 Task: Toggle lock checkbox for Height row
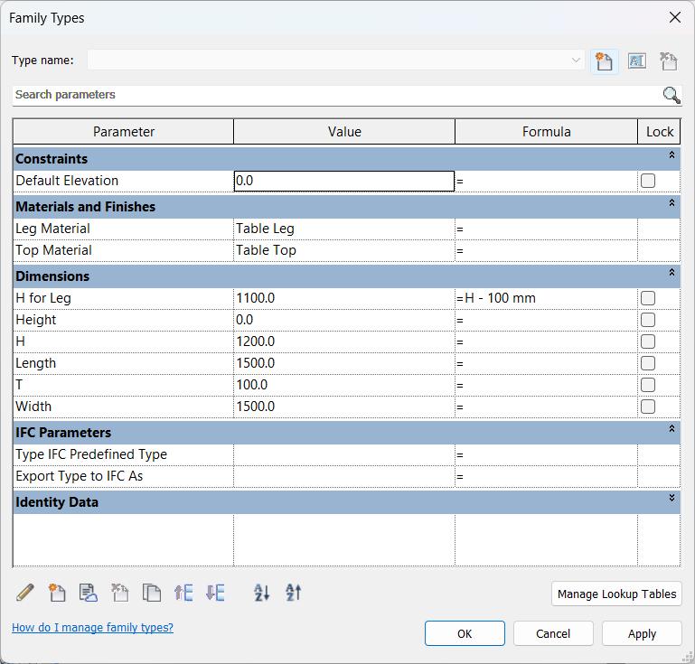click(648, 320)
